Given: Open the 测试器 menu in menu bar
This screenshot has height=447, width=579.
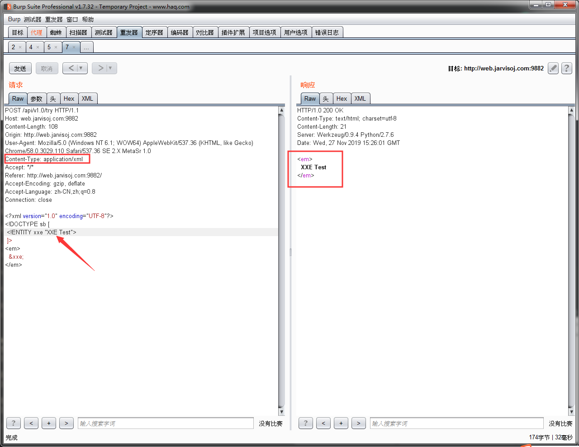Looking at the screenshot, I should [33, 19].
